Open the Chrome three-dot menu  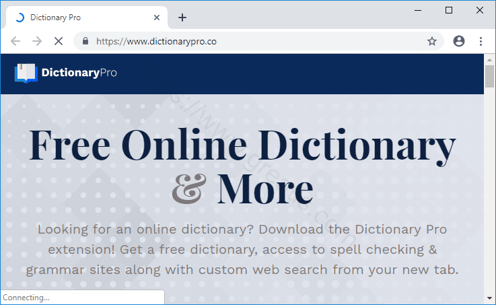[x=481, y=41]
